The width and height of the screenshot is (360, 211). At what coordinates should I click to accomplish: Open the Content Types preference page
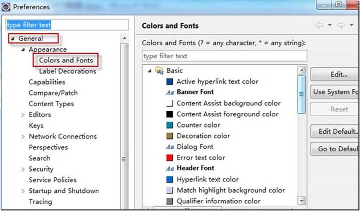tap(51, 104)
